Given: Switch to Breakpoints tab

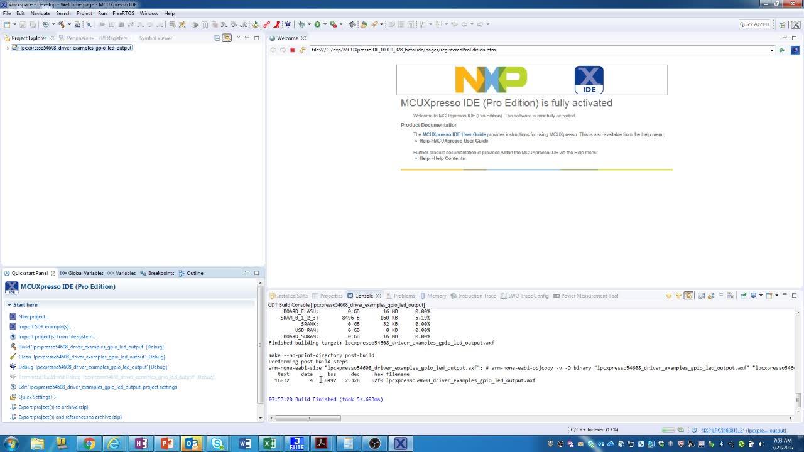Looking at the screenshot, I should pyautogui.click(x=157, y=273).
